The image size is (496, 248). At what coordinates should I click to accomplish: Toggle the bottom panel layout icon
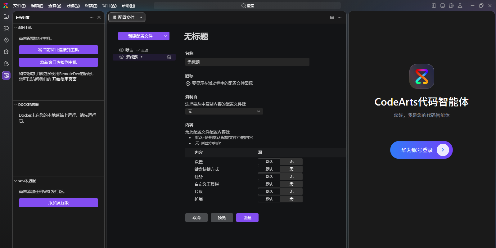[443, 6]
